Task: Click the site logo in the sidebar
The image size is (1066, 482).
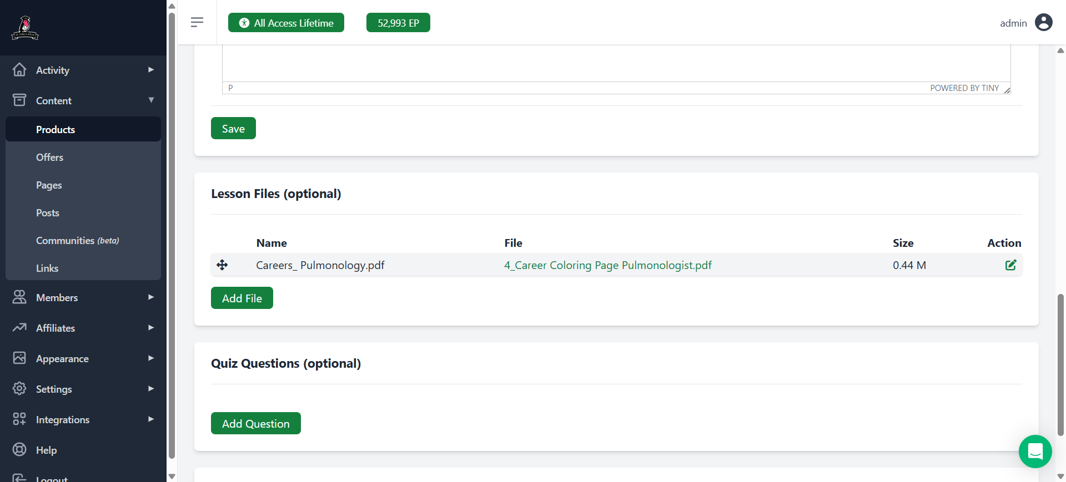Action: pos(25,28)
